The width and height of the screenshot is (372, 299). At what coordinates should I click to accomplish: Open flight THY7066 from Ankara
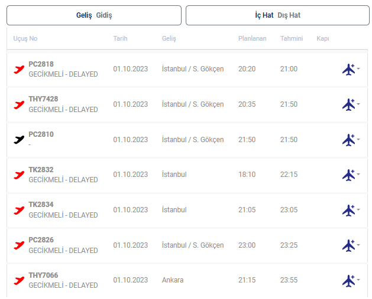[43, 275]
